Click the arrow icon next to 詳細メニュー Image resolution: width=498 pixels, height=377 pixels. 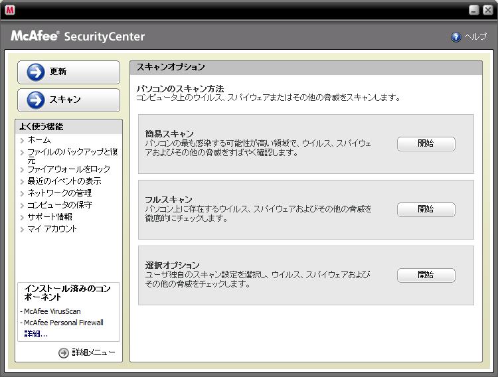[x=64, y=353]
